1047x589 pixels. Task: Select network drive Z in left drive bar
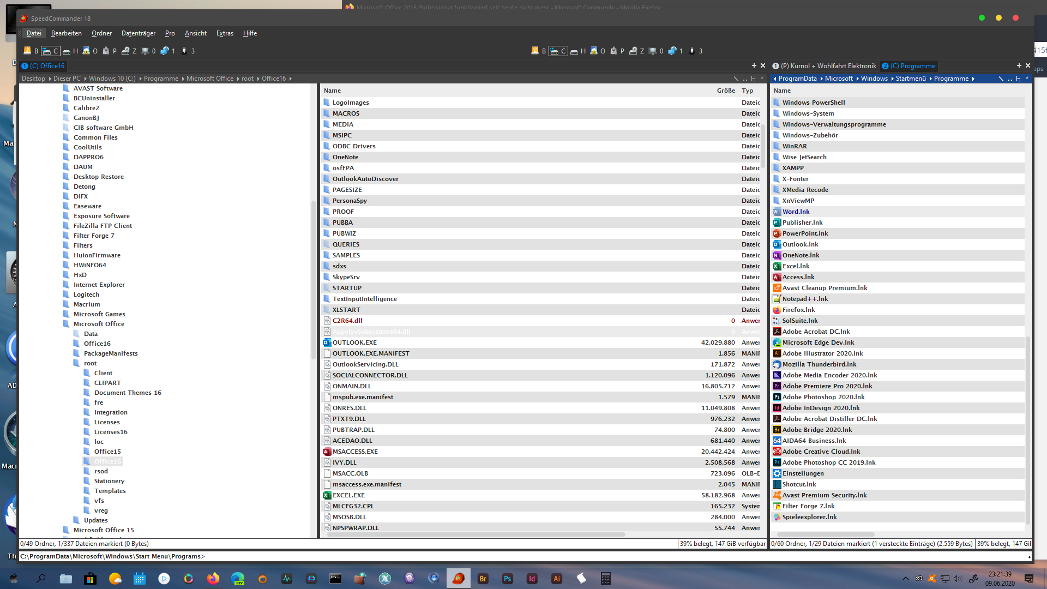pyautogui.click(x=129, y=51)
